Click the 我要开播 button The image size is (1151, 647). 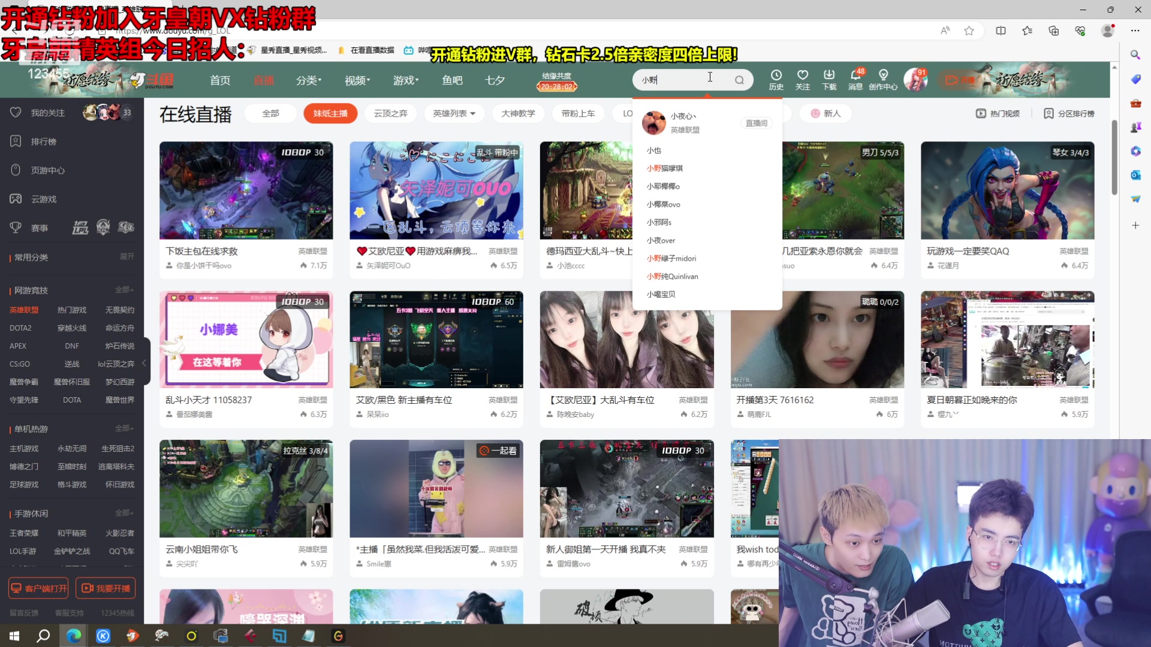[x=106, y=588]
